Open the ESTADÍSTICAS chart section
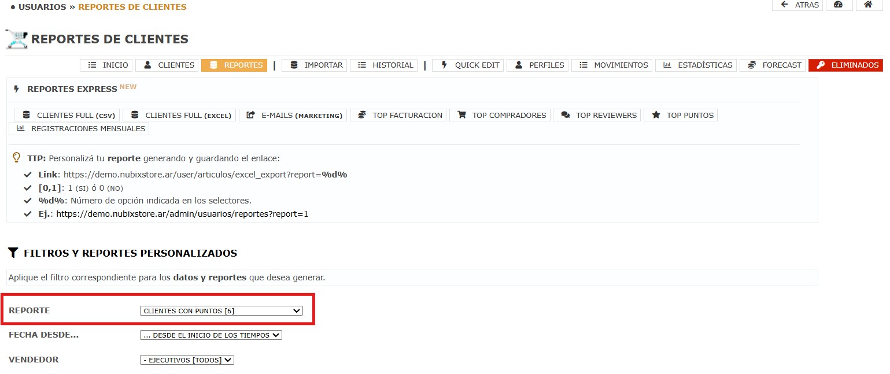Image resolution: width=890 pixels, height=374 pixels. [x=697, y=65]
